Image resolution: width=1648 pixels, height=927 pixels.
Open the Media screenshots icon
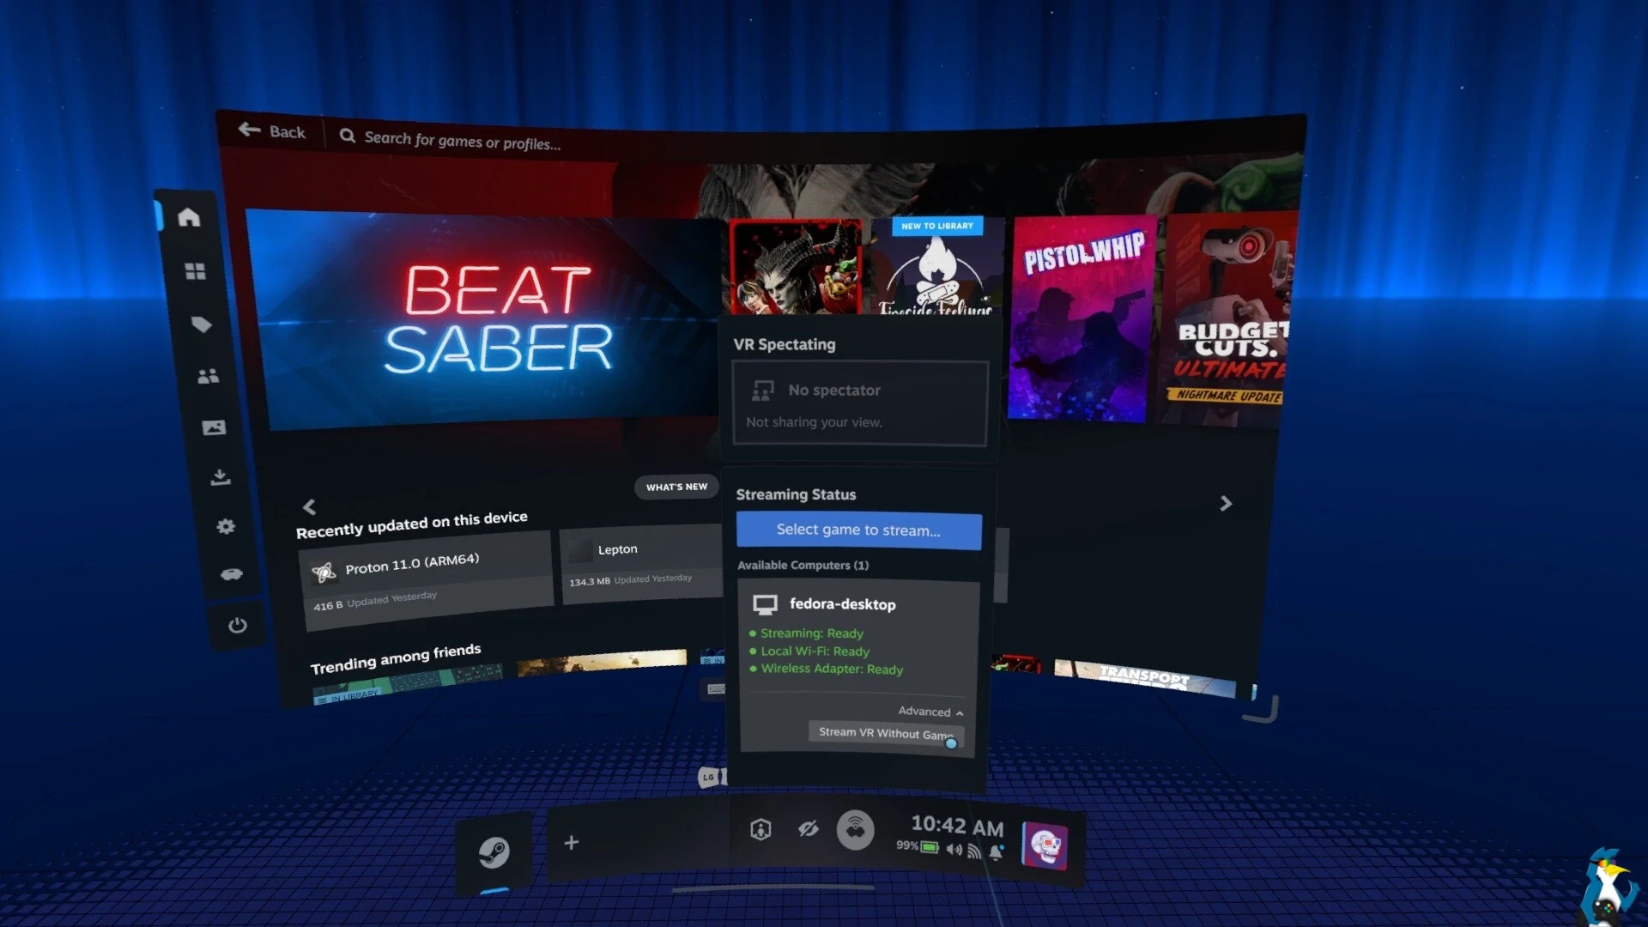[x=214, y=427]
